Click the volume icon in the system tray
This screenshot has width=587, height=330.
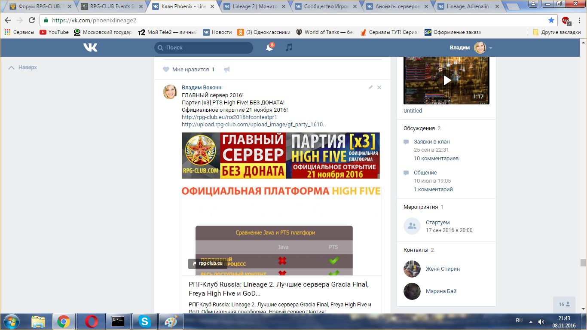[541, 321]
